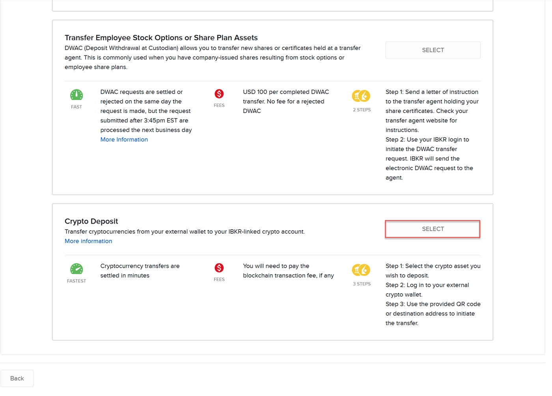
Task: Click the FASTEST text label
Action: [x=76, y=281]
